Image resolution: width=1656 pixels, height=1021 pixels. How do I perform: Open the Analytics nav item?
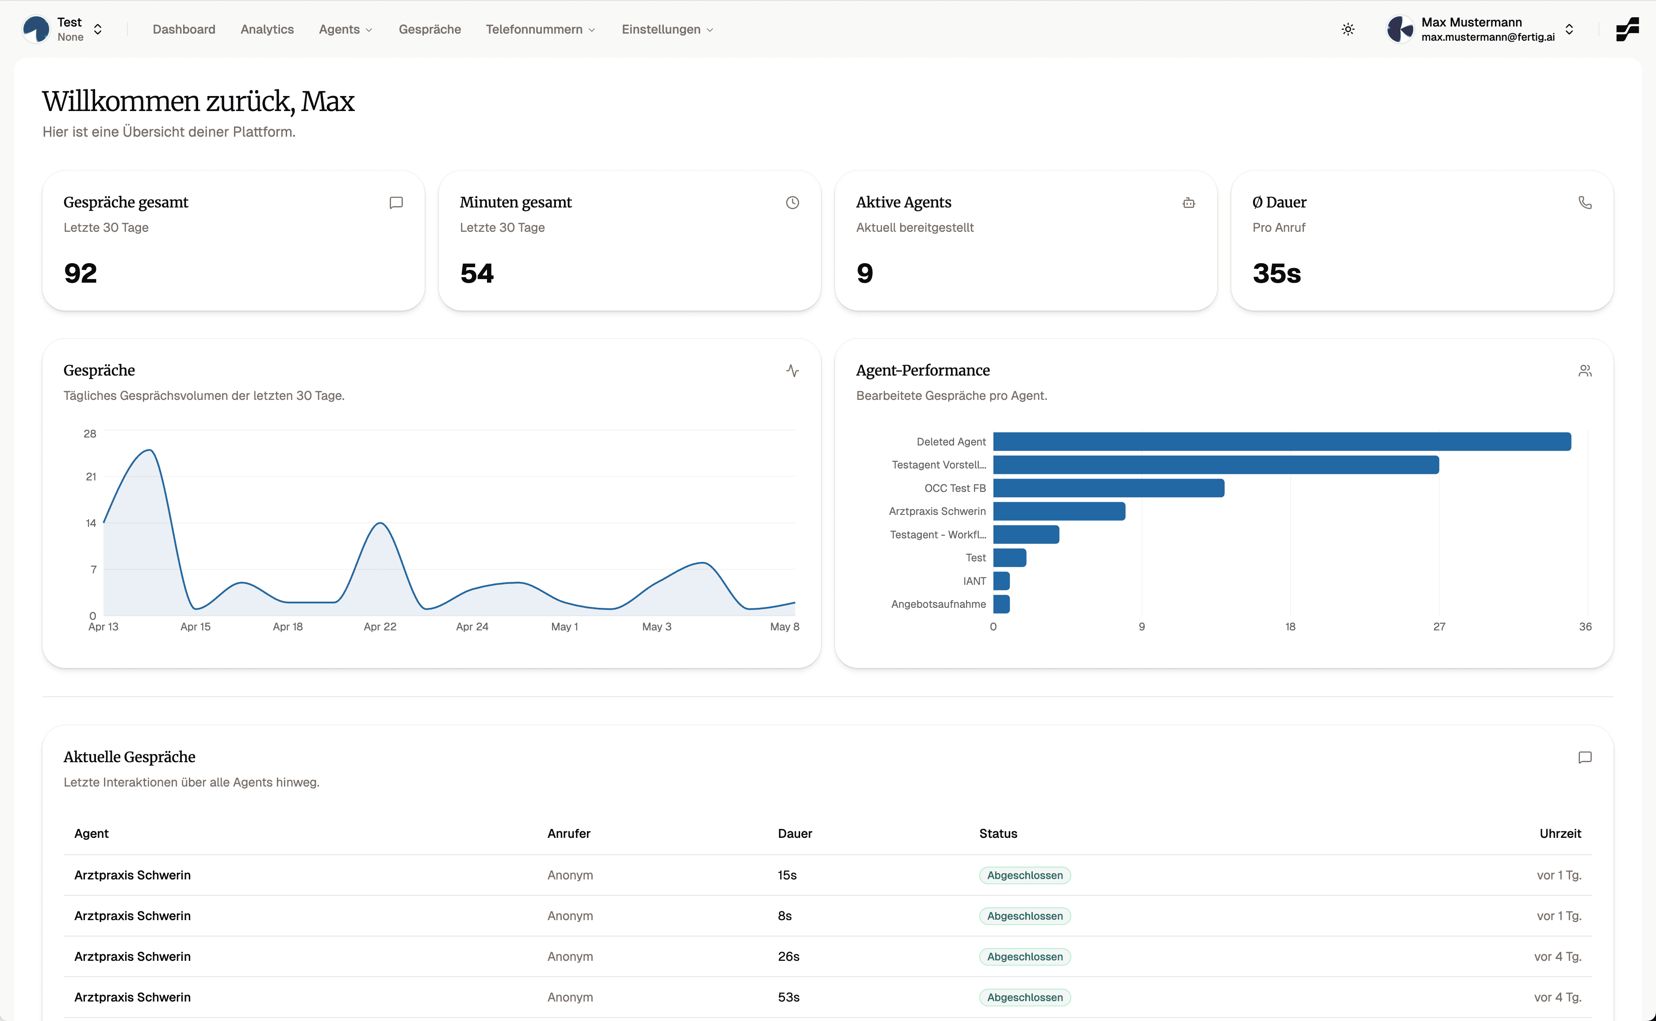pyautogui.click(x=267, y=29)
